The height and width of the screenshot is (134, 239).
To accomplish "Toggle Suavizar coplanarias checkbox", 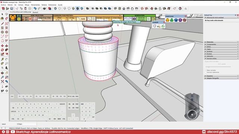I will (x=206, y=72).
